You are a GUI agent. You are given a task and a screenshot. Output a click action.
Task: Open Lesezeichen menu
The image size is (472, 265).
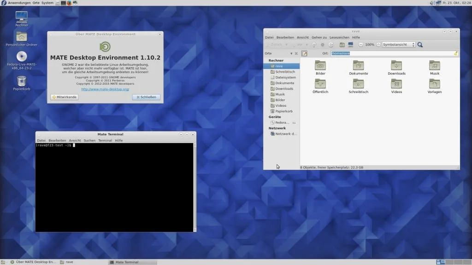click(339, 38)
